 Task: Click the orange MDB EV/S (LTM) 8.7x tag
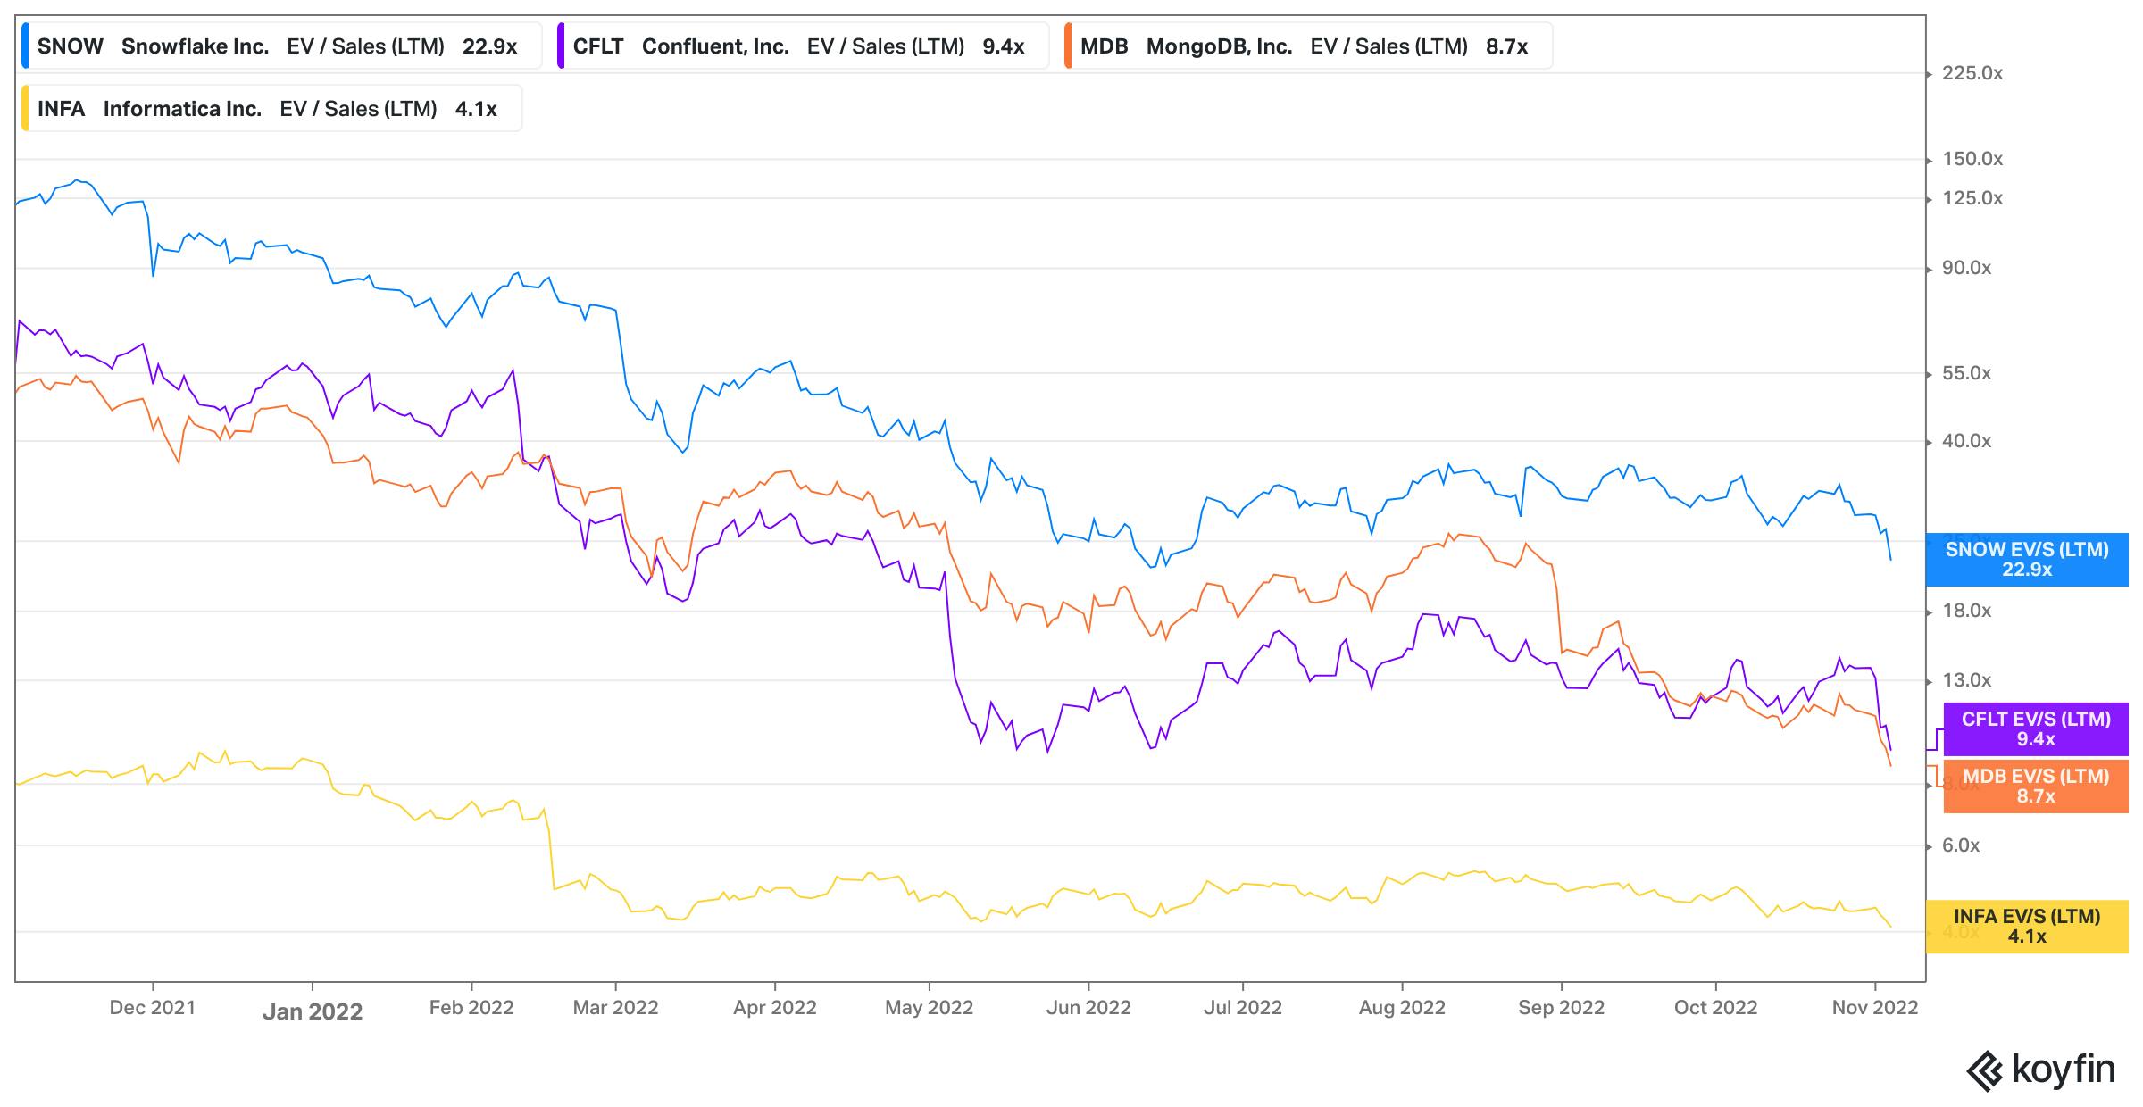click(x=2036, y=786)
